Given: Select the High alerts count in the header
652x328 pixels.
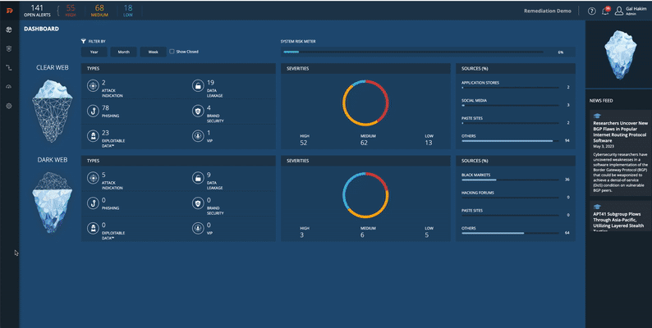Looking at the screenshot, I should pyautogui.click(x=70, y=11).
